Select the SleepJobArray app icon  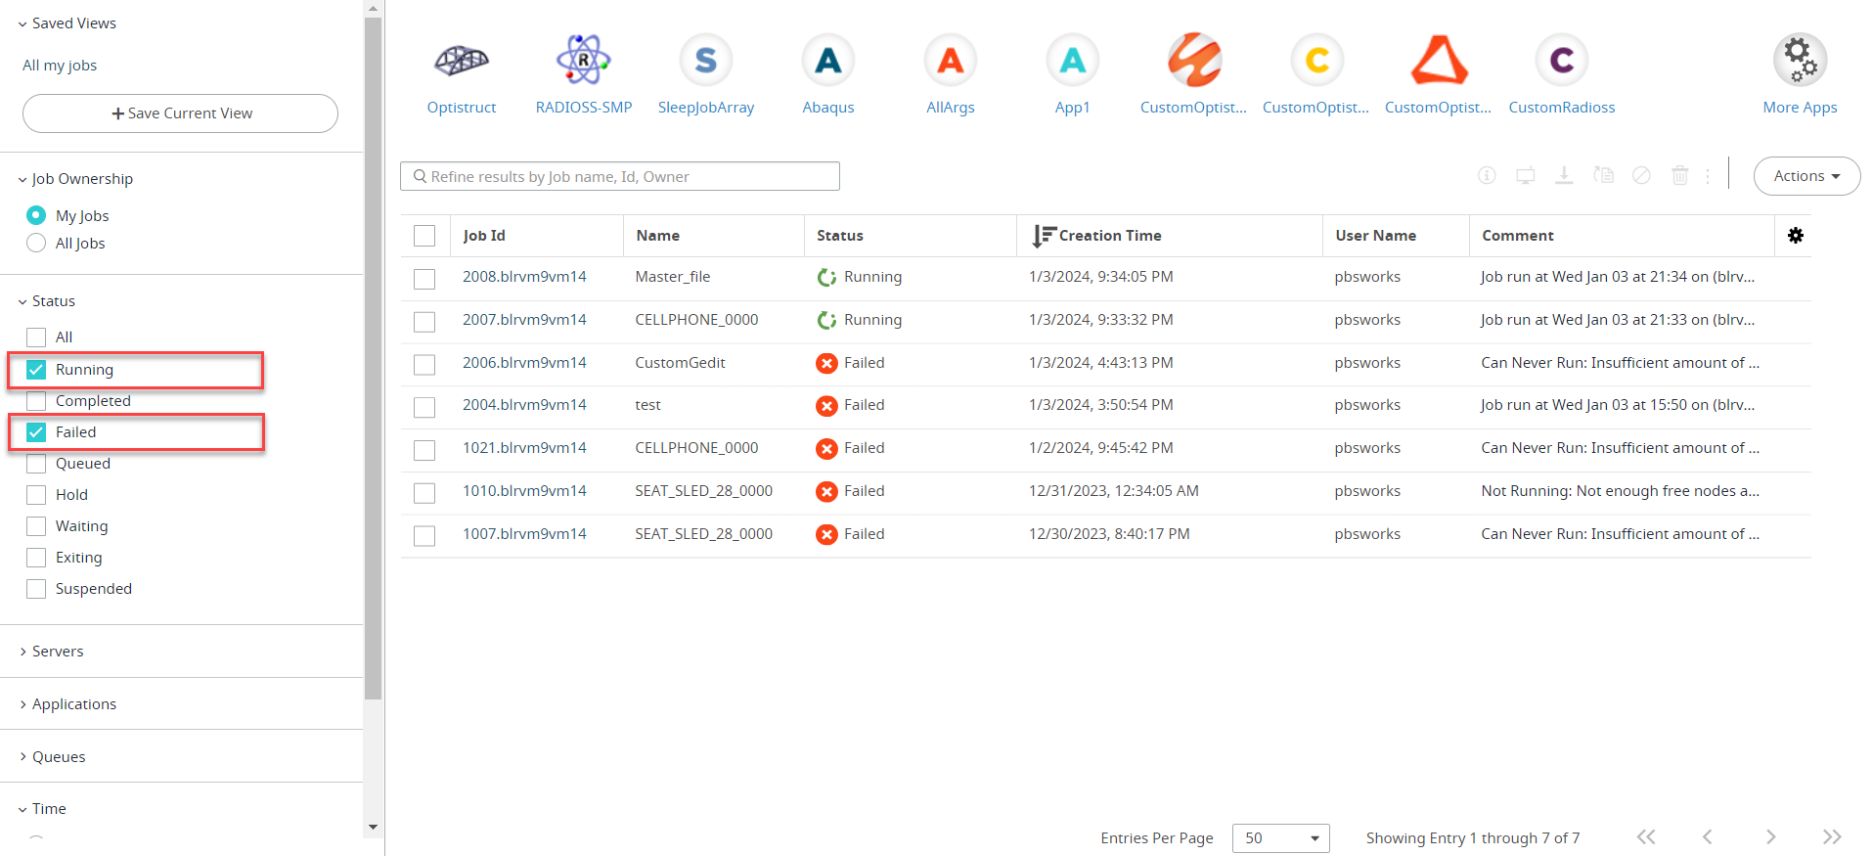coord(705,62)
